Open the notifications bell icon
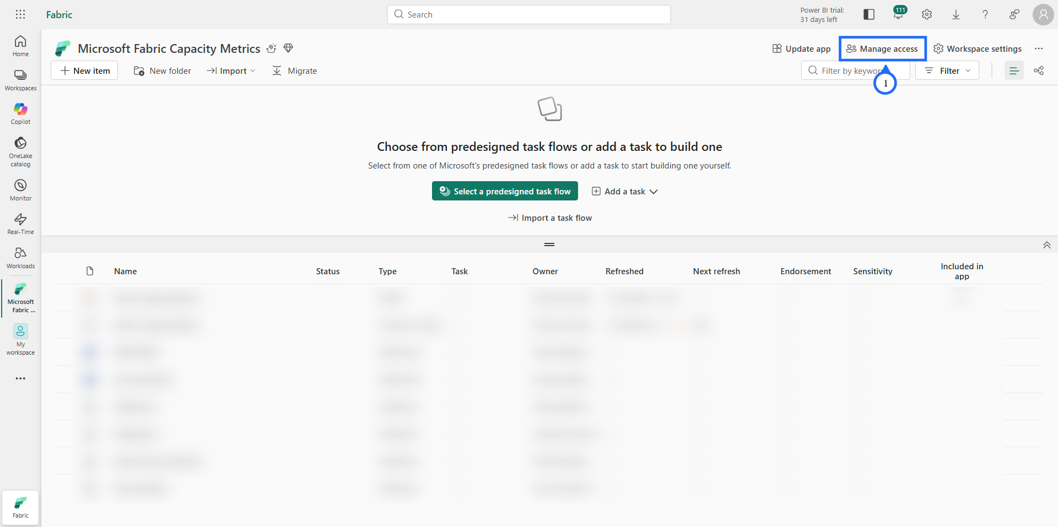This screenshot has height=527, width=1058. click(898, 15)
